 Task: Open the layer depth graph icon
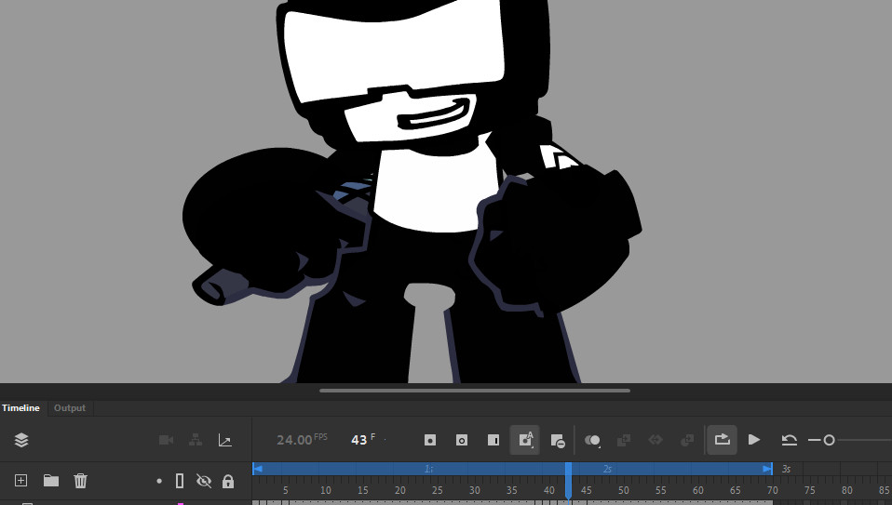click(x=224, y=440)
